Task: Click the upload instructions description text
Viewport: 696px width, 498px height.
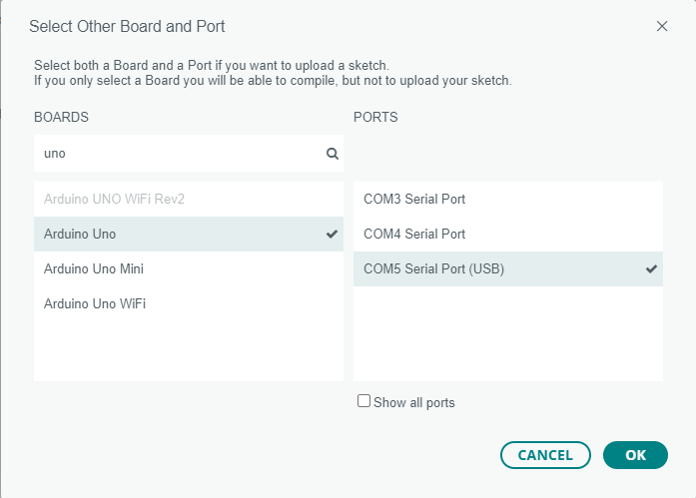Action: pyautogui.click(x=272, y=72)
